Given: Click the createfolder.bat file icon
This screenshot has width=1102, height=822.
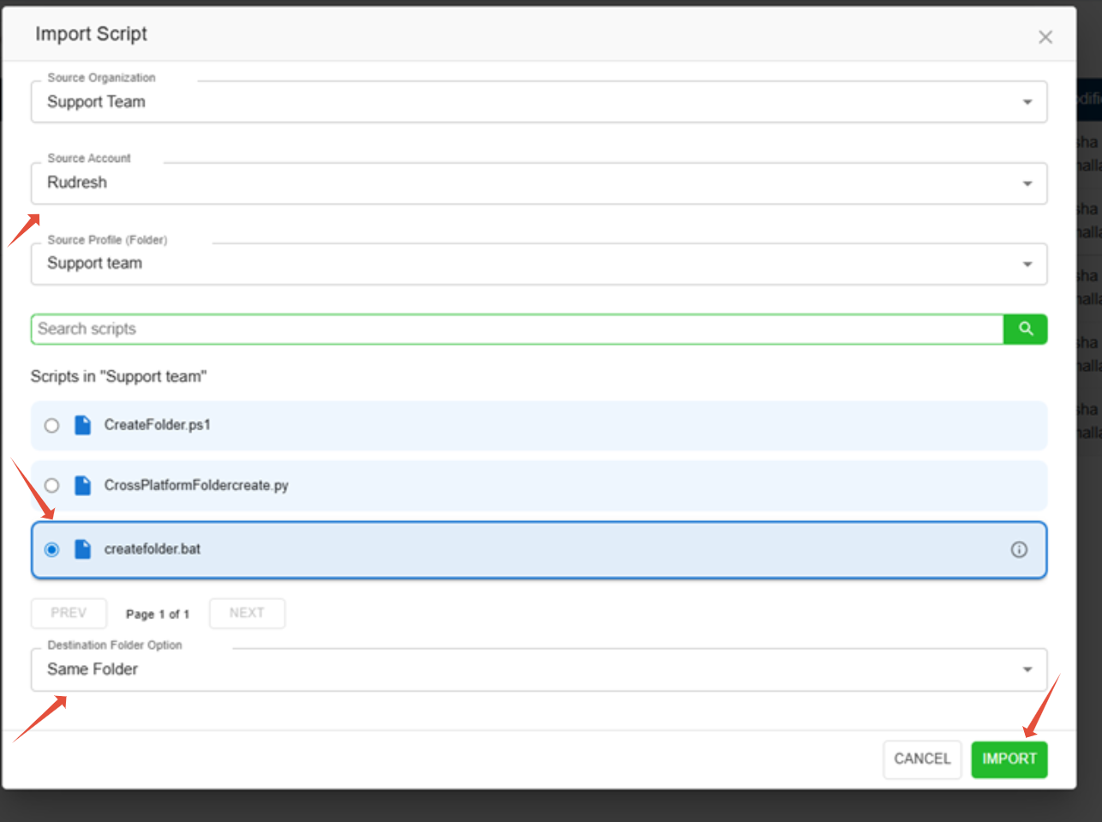Looking at the screenshot, I should (x=82, y=549).
